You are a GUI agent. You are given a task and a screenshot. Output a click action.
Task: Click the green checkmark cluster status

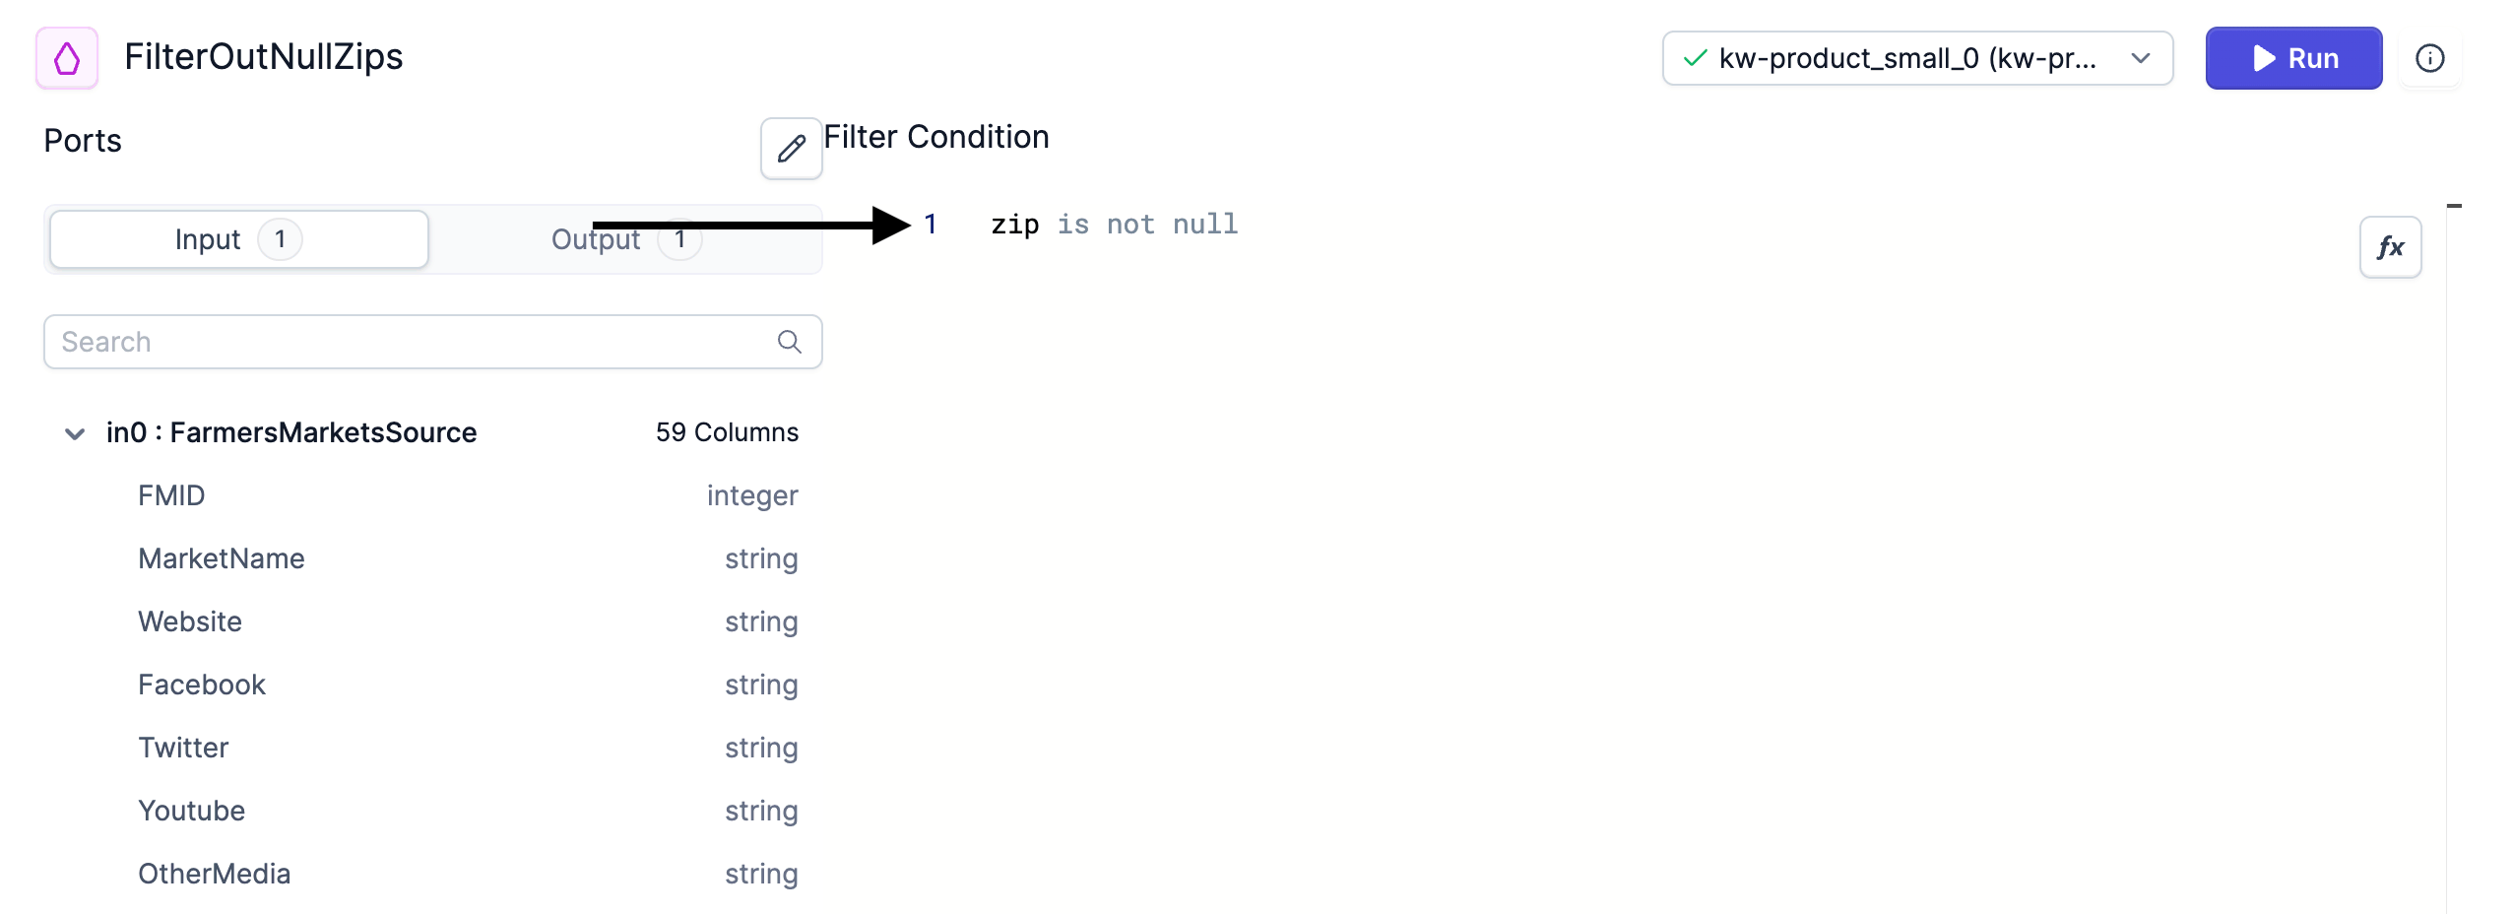[x=1695, y=58]
